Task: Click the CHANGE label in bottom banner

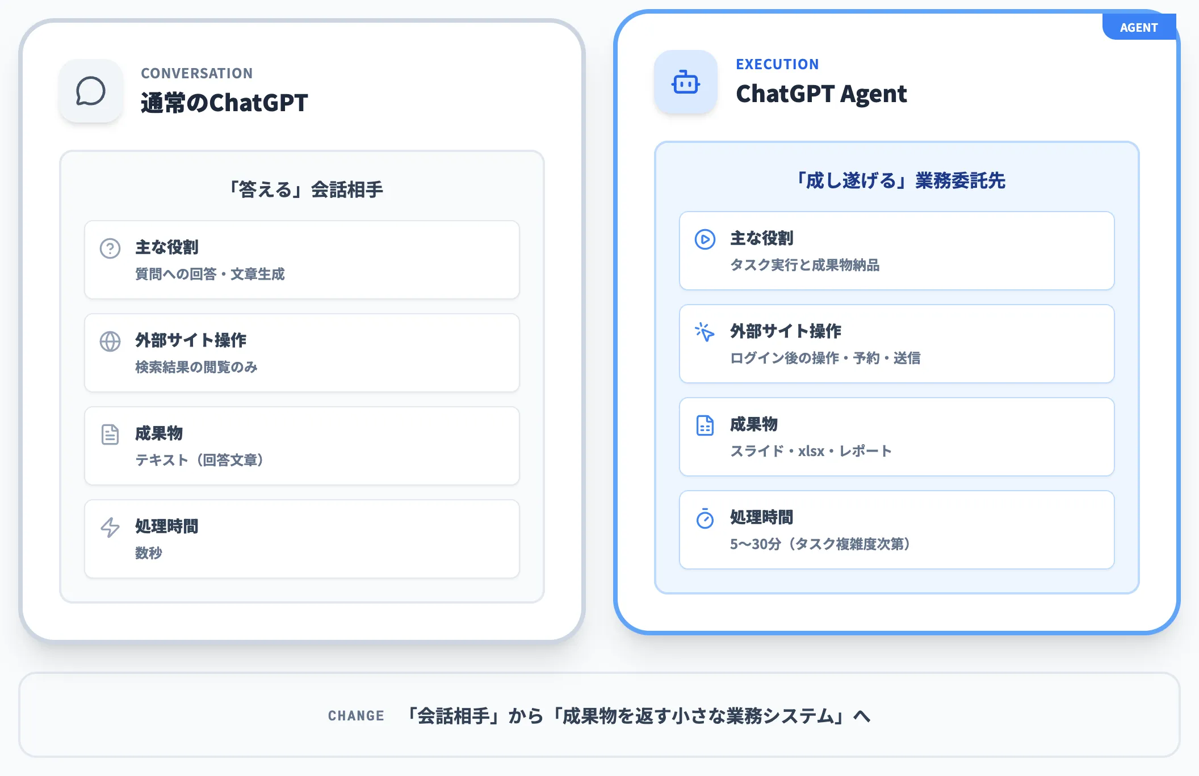Action: coord(356,716)
